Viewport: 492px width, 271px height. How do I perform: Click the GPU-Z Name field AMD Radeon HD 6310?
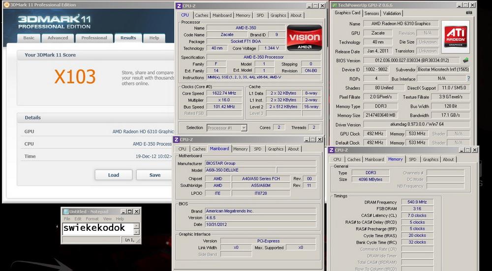[x=400, y=24]
